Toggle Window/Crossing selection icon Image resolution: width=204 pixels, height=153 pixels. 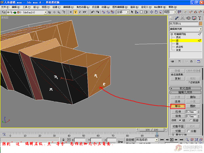coord(146,12)
